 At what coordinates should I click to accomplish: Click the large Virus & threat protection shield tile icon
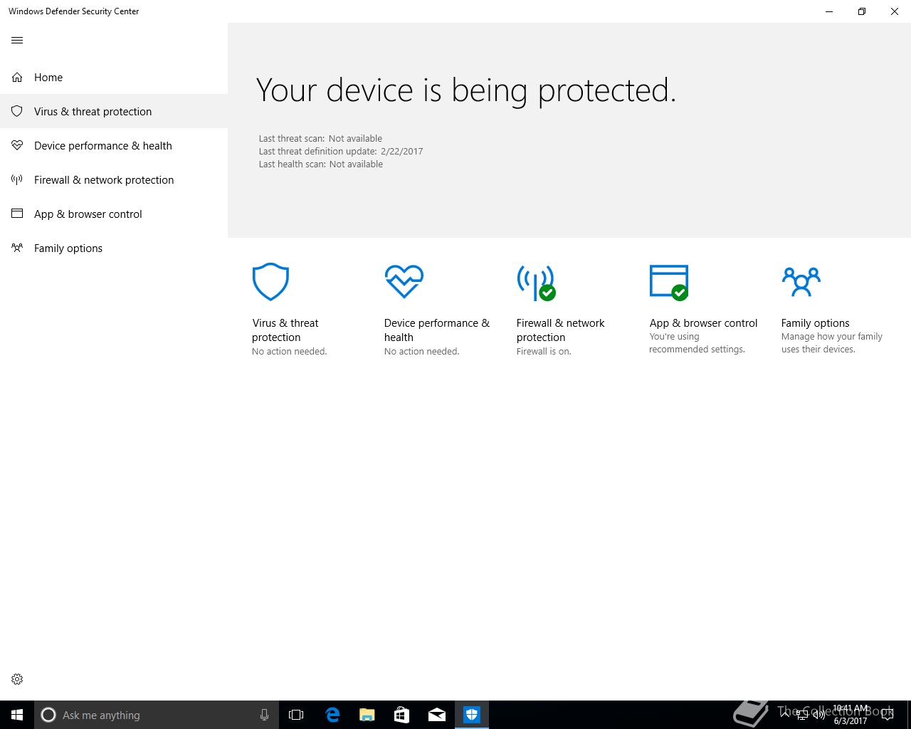pos(270,282)
